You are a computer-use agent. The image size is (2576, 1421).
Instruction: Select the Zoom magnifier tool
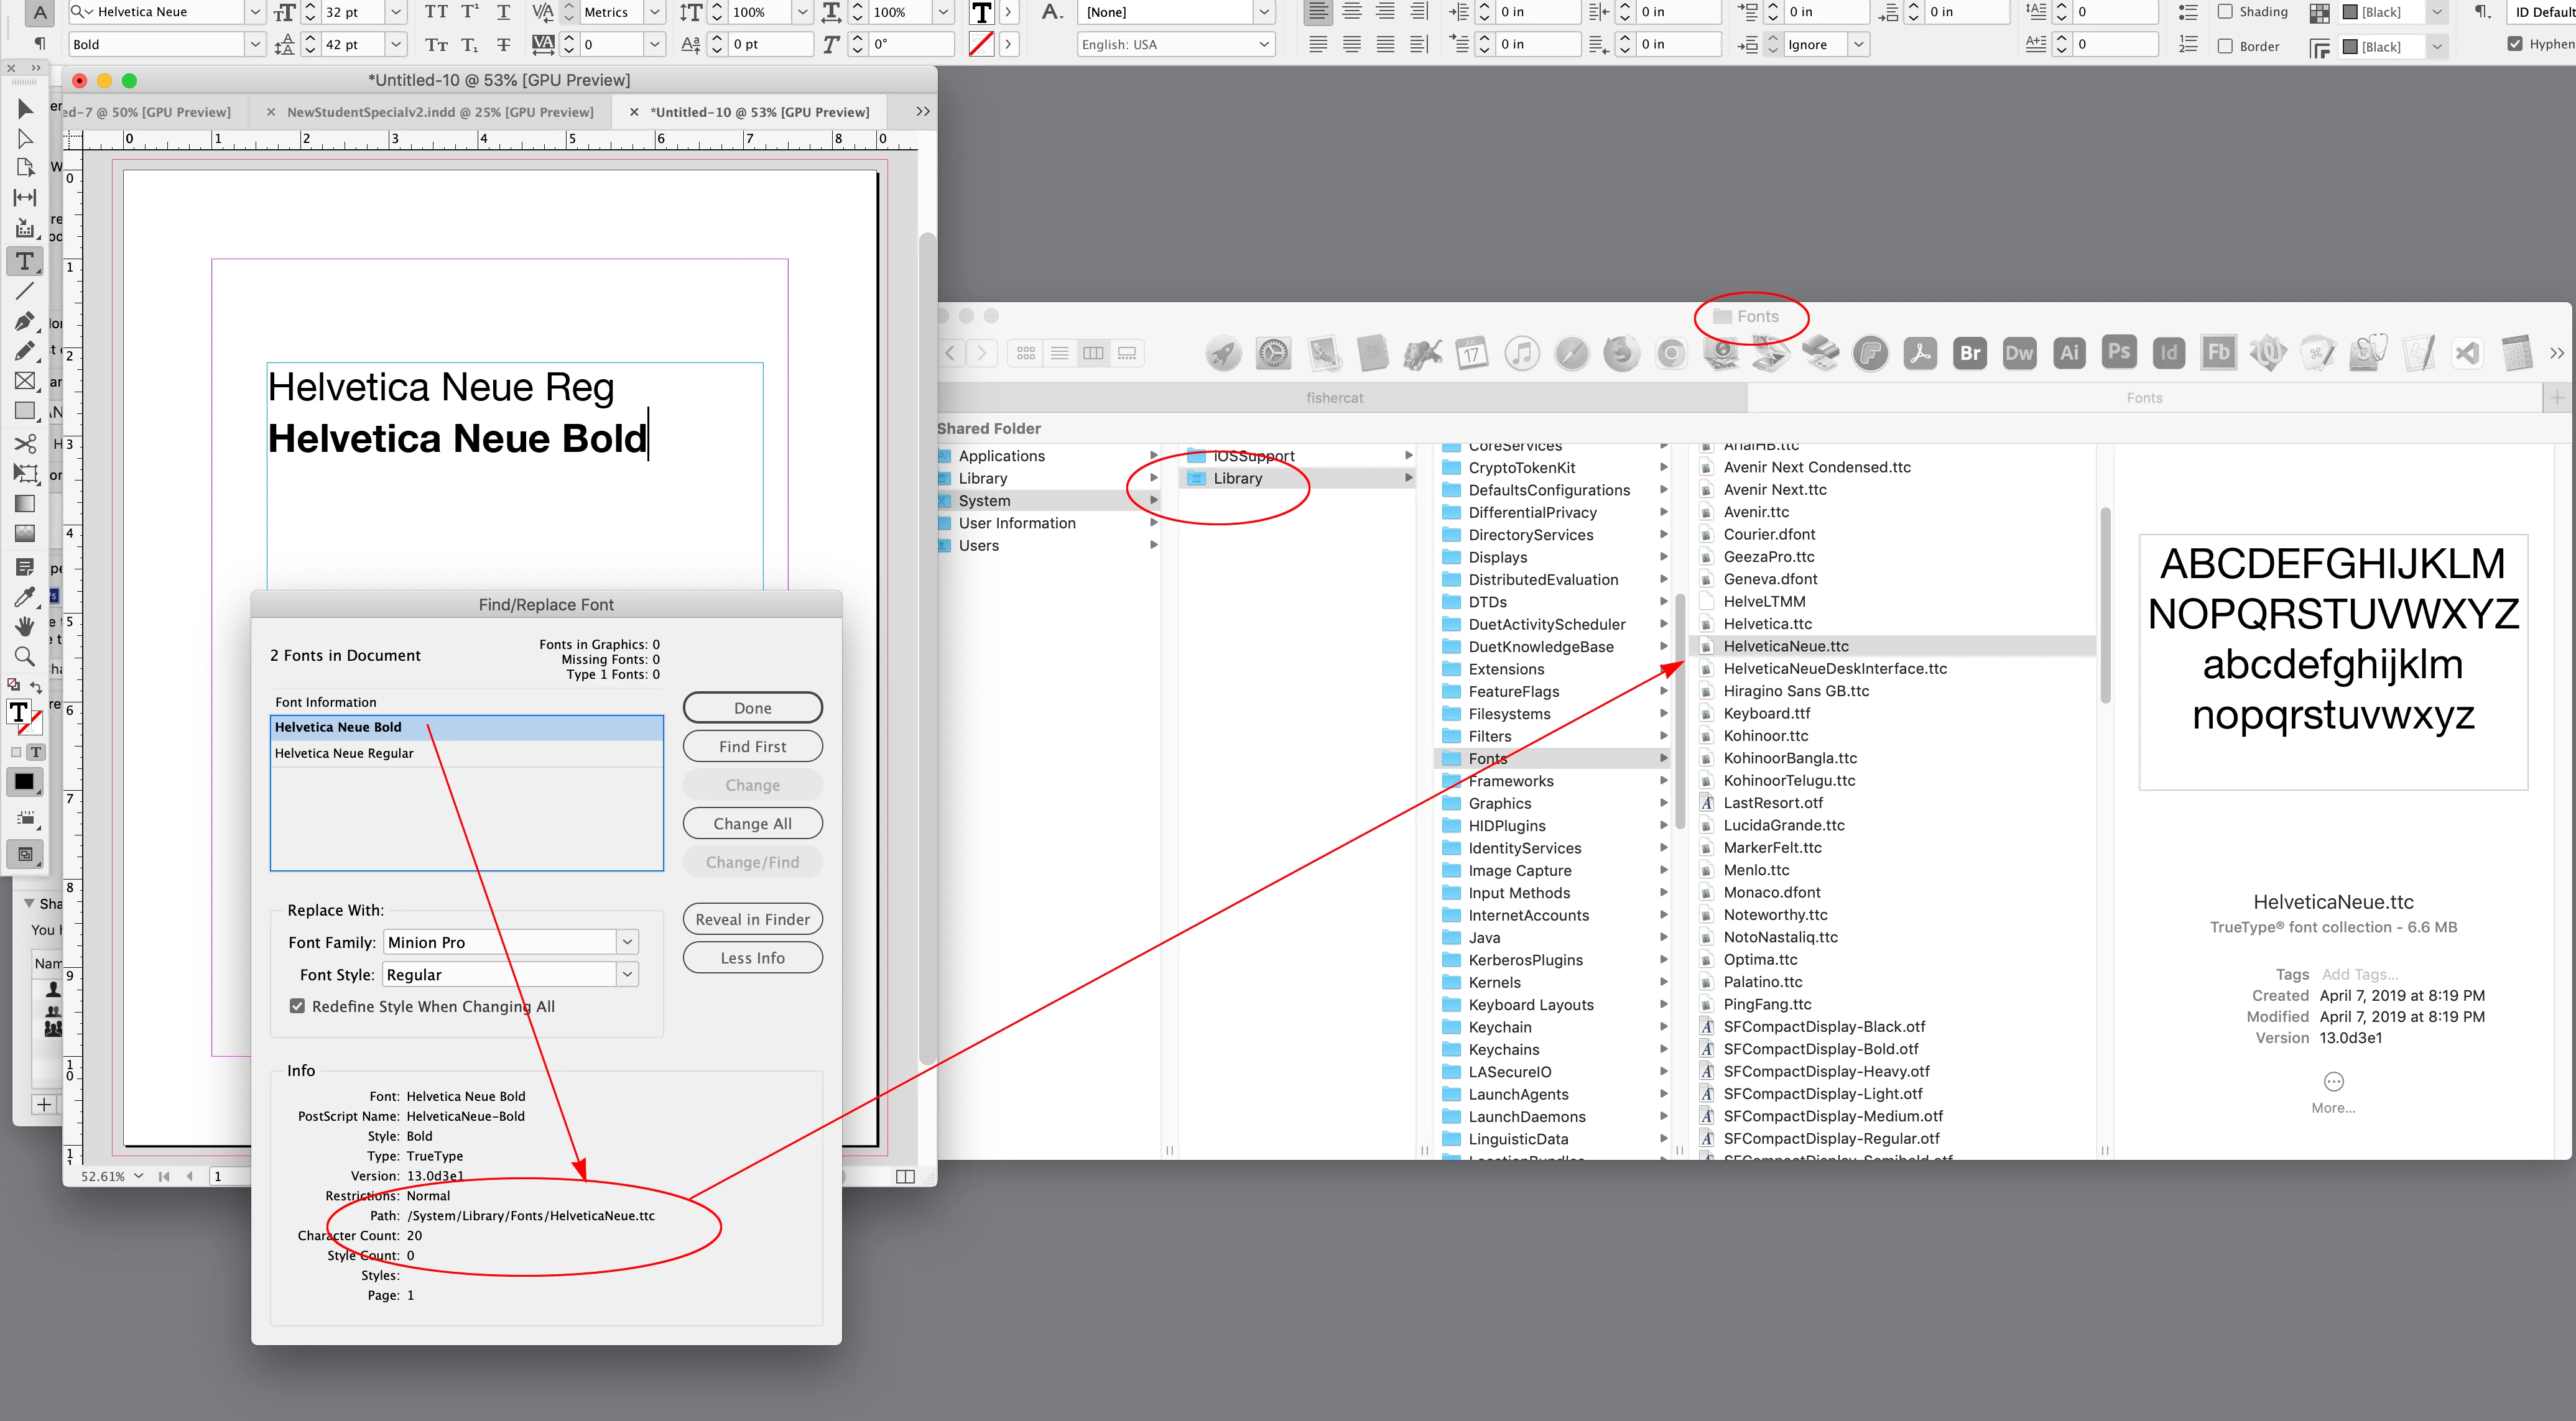pyautogui.click(x=25, y=656)
